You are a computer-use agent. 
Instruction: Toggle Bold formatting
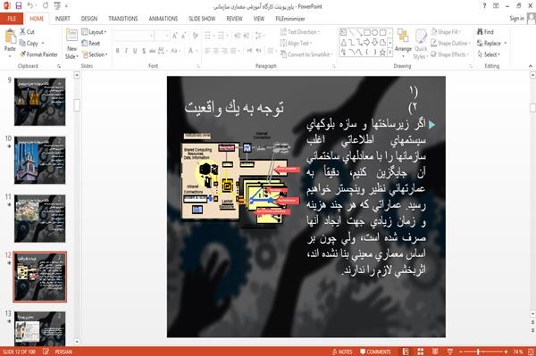[x=118, y=51]
